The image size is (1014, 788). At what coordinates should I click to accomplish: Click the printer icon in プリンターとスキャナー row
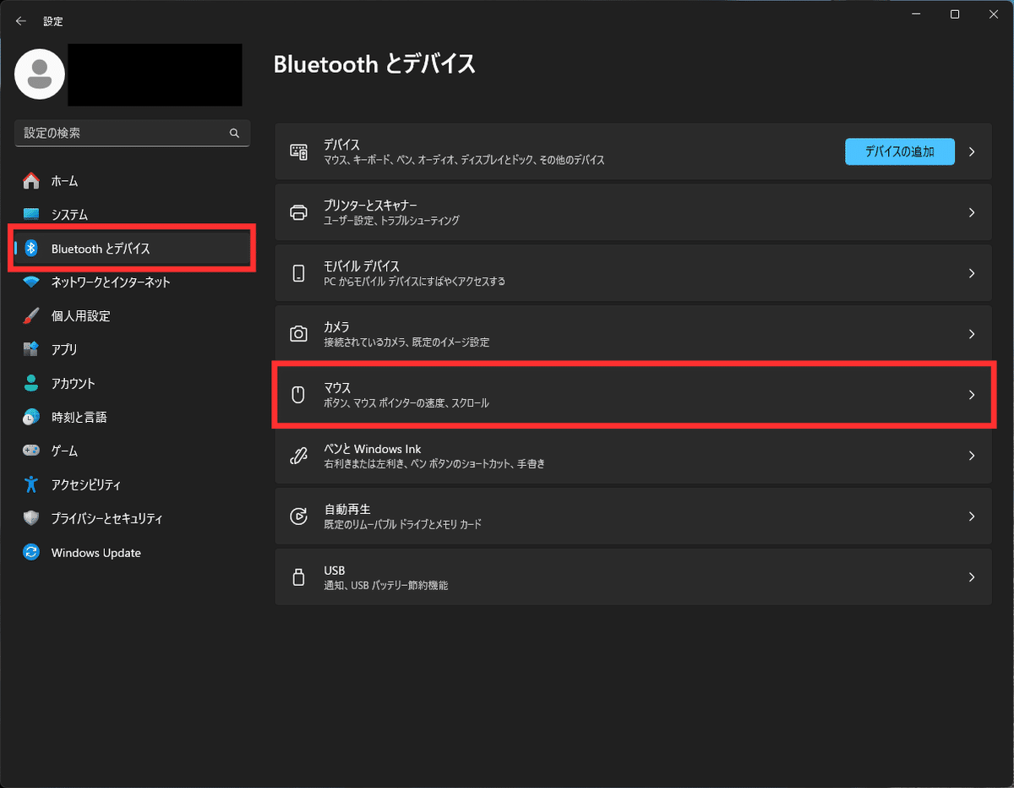pos(298,212)
